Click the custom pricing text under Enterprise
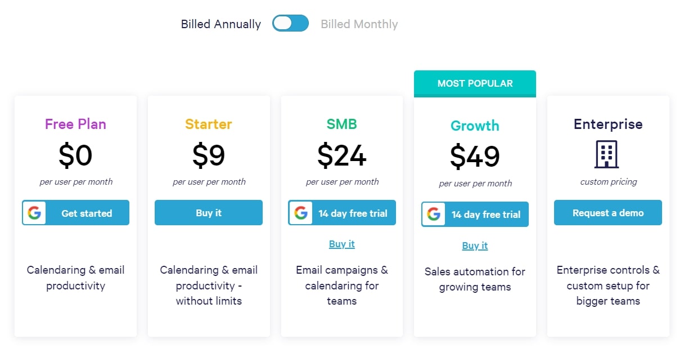The width and height of the screenshot is (684, 348). [608, 181]
